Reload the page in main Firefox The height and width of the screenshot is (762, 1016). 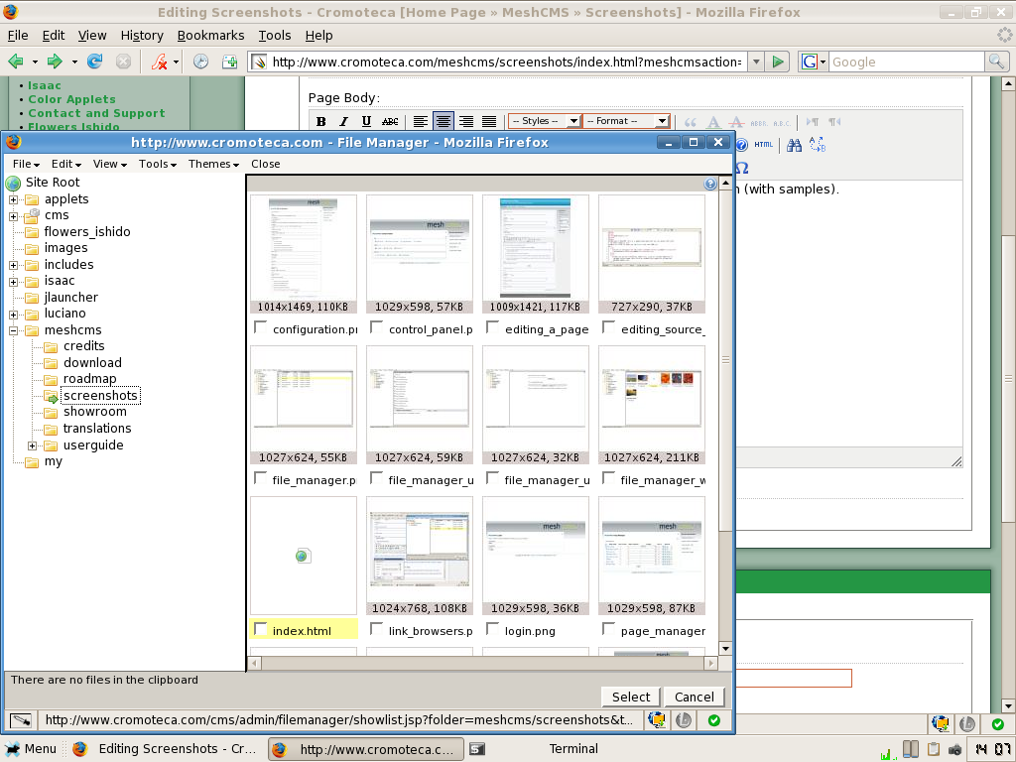(x=94, y=62)
